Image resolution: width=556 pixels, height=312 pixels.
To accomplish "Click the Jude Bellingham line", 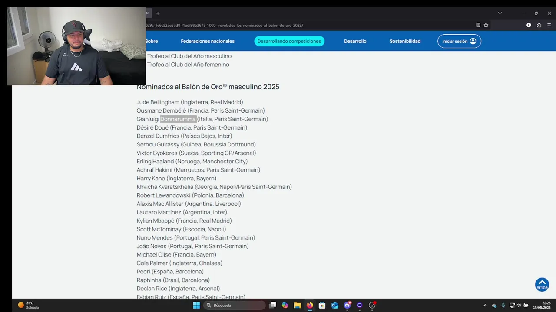I will coord(190,102).
